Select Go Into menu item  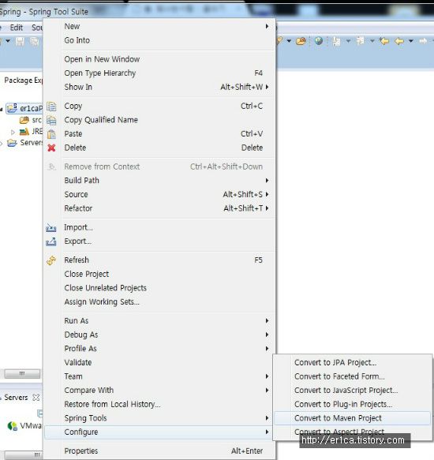[159, 40]
